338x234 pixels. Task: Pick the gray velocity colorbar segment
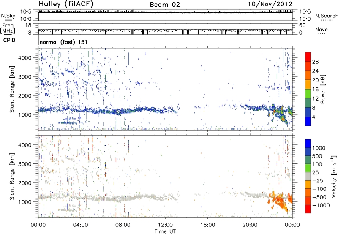308,177
